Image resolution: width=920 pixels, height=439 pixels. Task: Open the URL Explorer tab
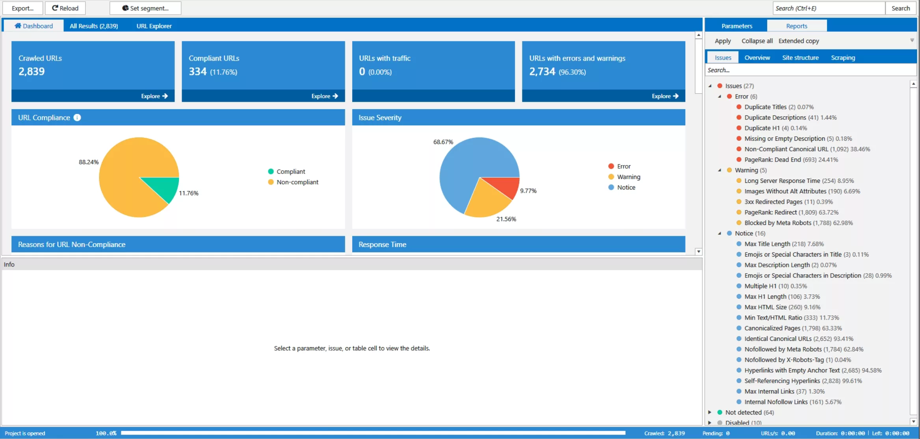pos(154,26)
